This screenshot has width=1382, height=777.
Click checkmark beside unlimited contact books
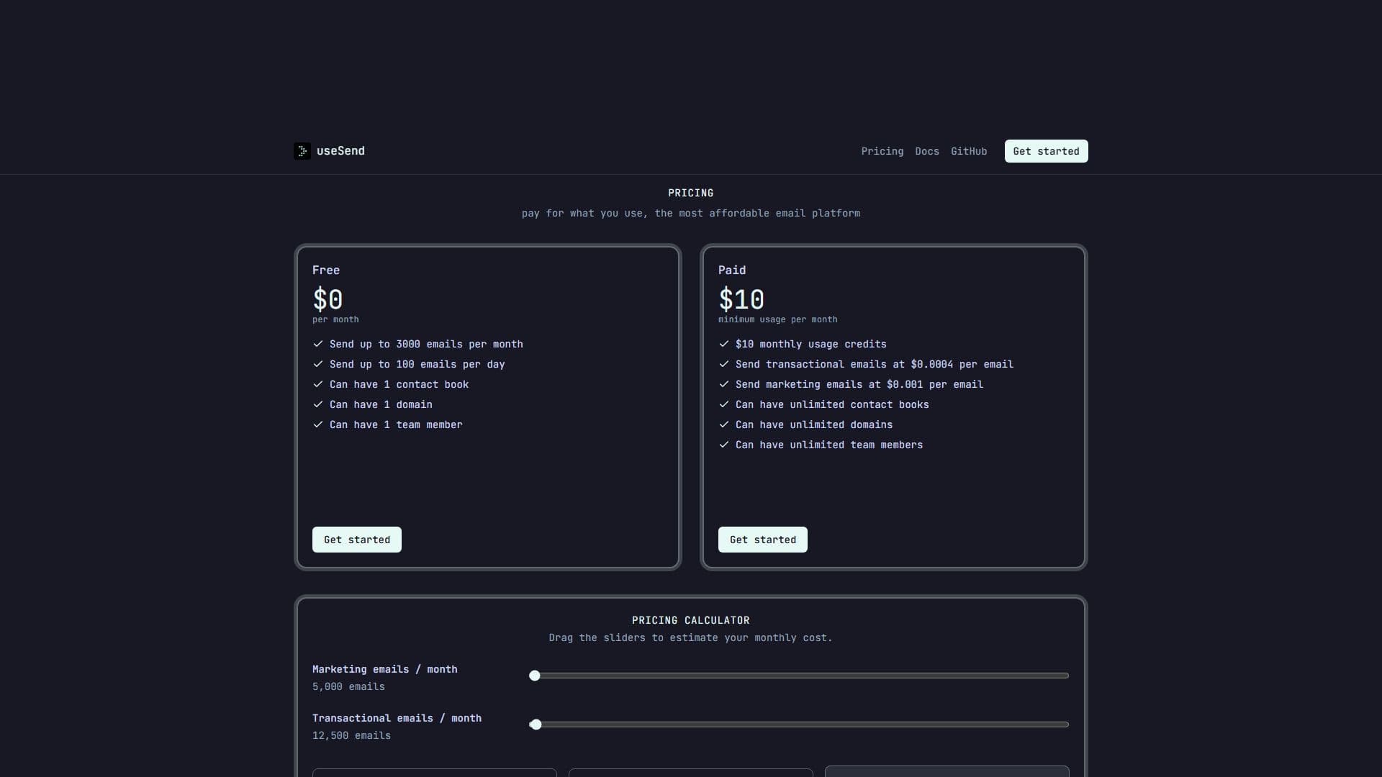click(724, 404)
